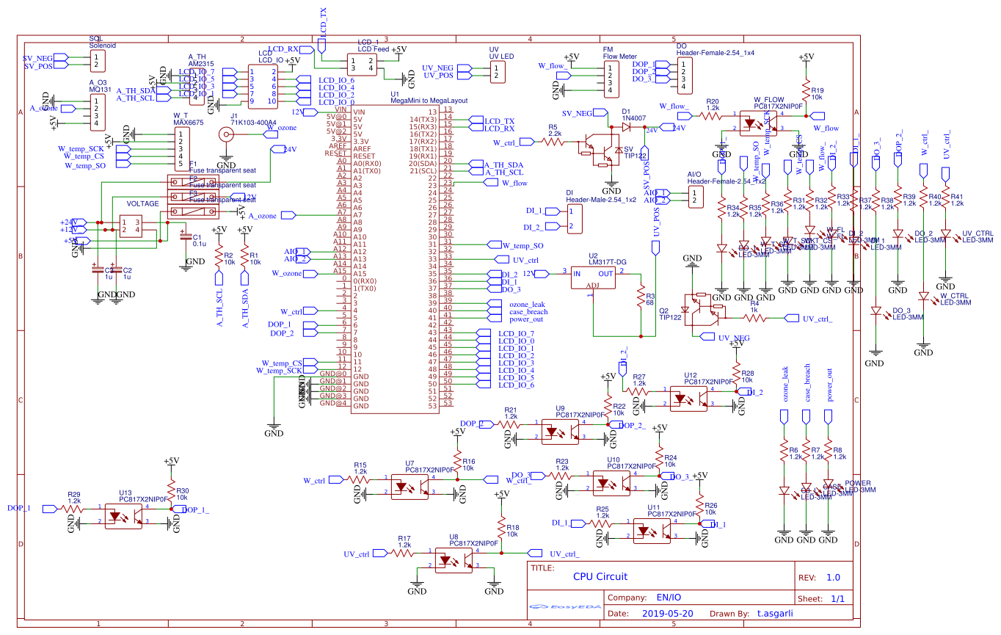Image resolution: width=1001 pixels, height=635 pixels.
Task: Click the U10 optocoupler symbol
Action: click(613, 483)
